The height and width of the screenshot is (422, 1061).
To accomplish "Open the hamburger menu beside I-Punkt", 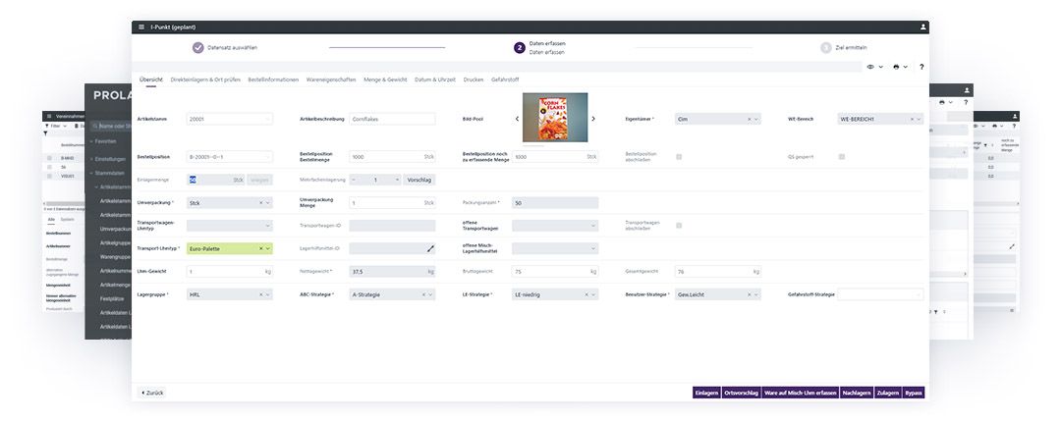I will pos(141,27).
